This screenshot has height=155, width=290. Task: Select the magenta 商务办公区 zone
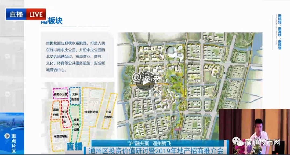[x=60, y=94]
